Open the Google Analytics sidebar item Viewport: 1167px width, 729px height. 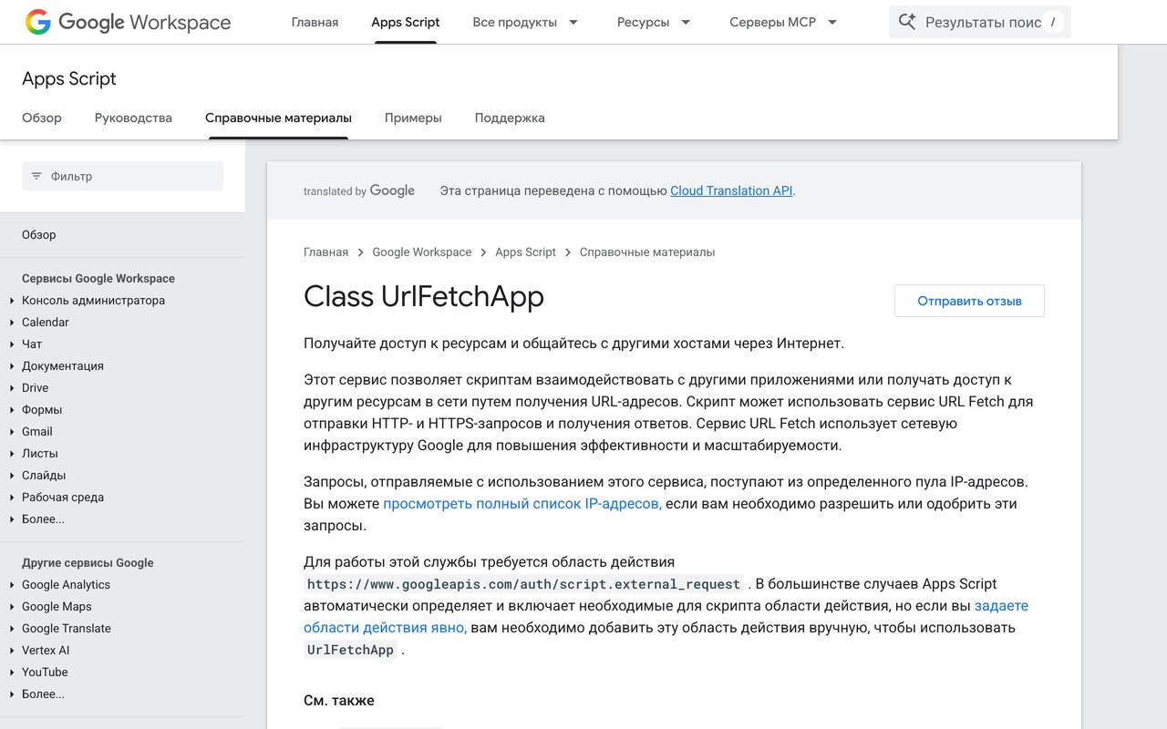[66, 585]
